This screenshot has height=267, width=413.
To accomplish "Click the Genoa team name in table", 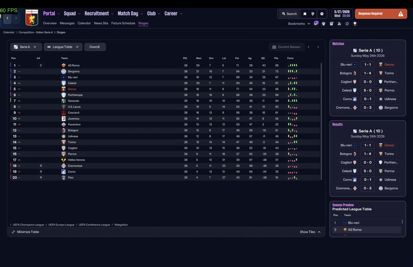I will [72, 89].
